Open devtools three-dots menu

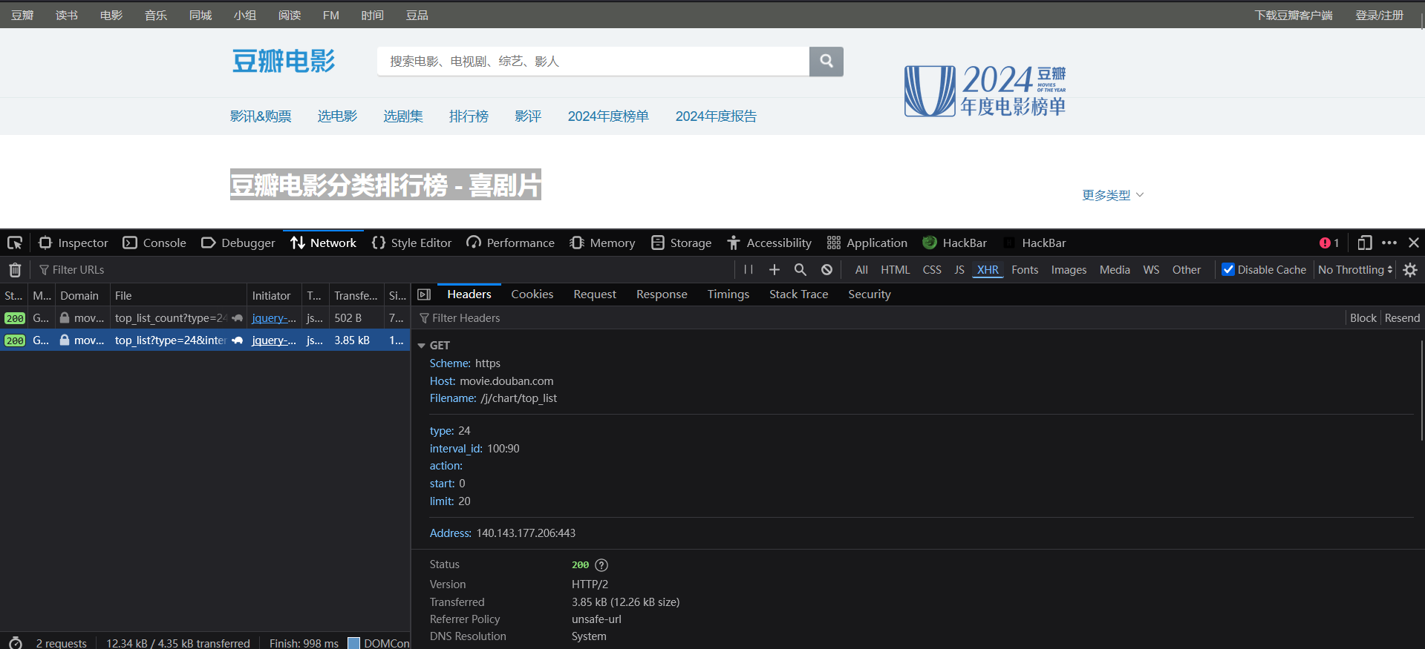coord(1389,243)
